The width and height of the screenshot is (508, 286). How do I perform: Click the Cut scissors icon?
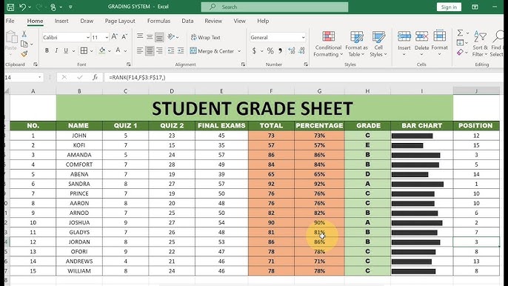pos(24,34)
